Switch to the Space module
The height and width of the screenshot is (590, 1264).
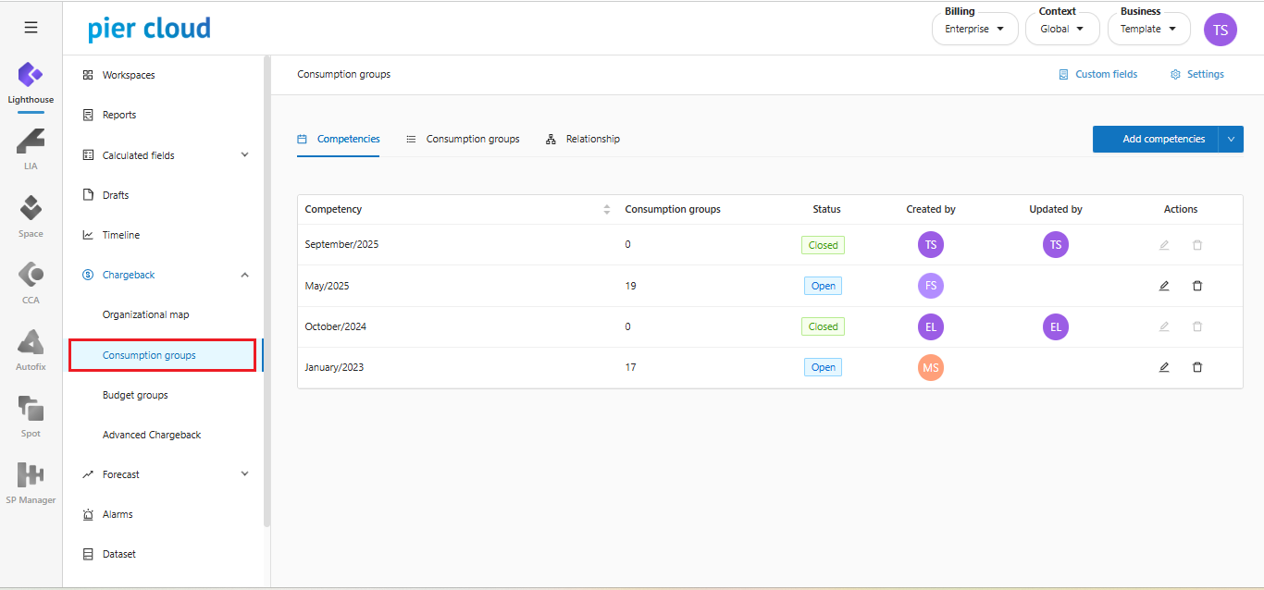coord(31,215)
